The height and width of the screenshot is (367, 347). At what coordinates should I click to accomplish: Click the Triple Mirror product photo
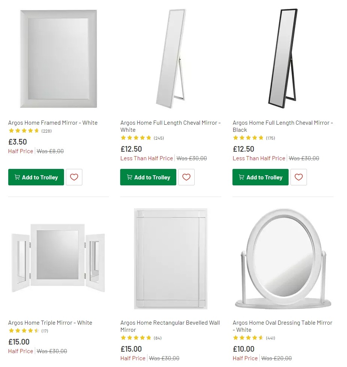tap(58, 258)
